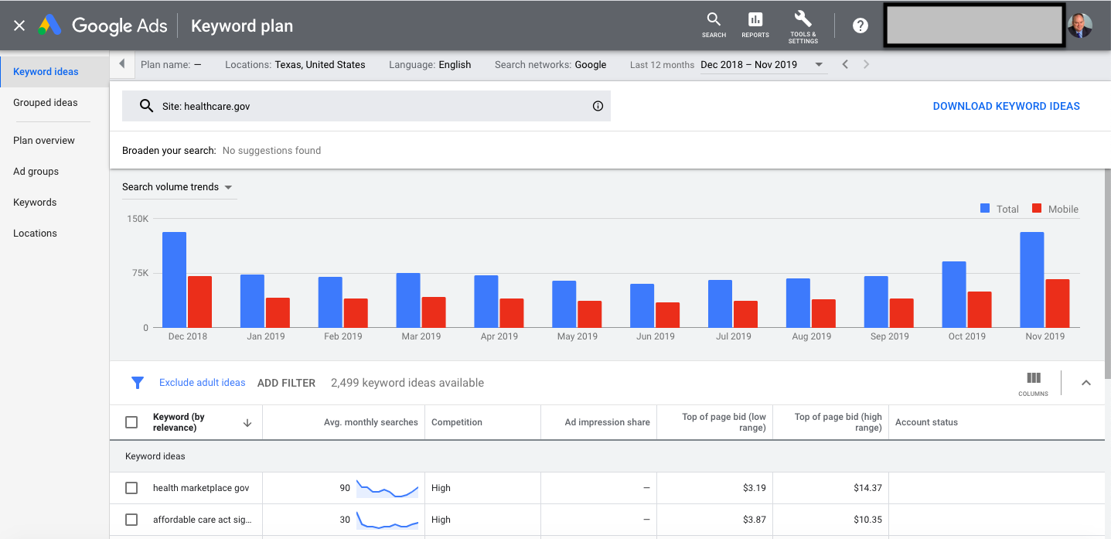Viewport: 1111px width, 539px height.
Task: Open the account profile avatar
Action: tap(1080, 26)
